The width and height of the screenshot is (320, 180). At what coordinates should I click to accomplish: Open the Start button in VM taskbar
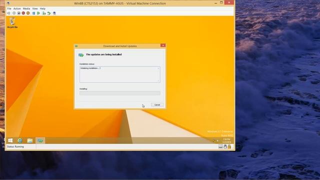coord(10,140)
